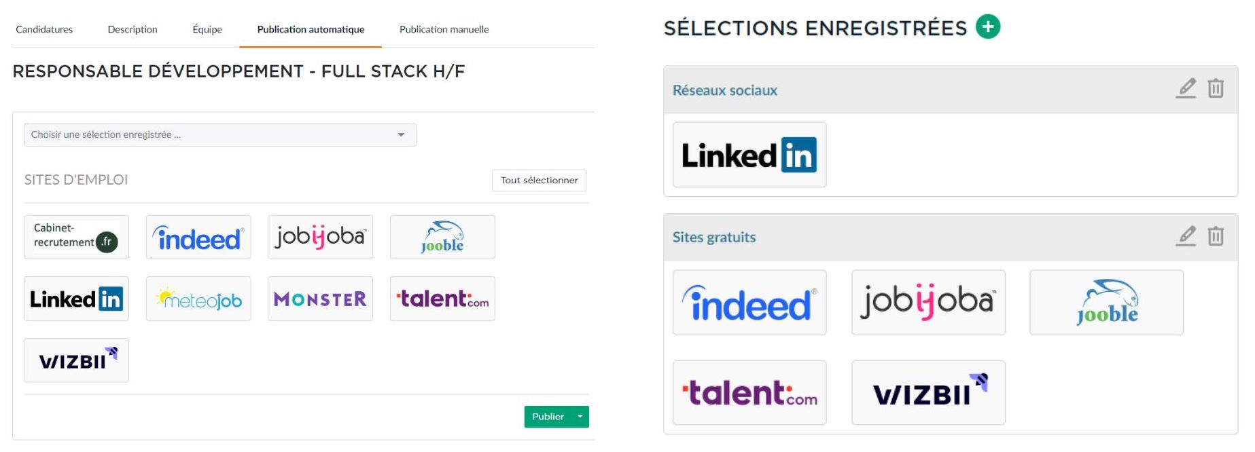Delete the Réseaux sociaux selection with the trash icon
Viewport: 1255px width, 452px height.
click(1216, 88)
